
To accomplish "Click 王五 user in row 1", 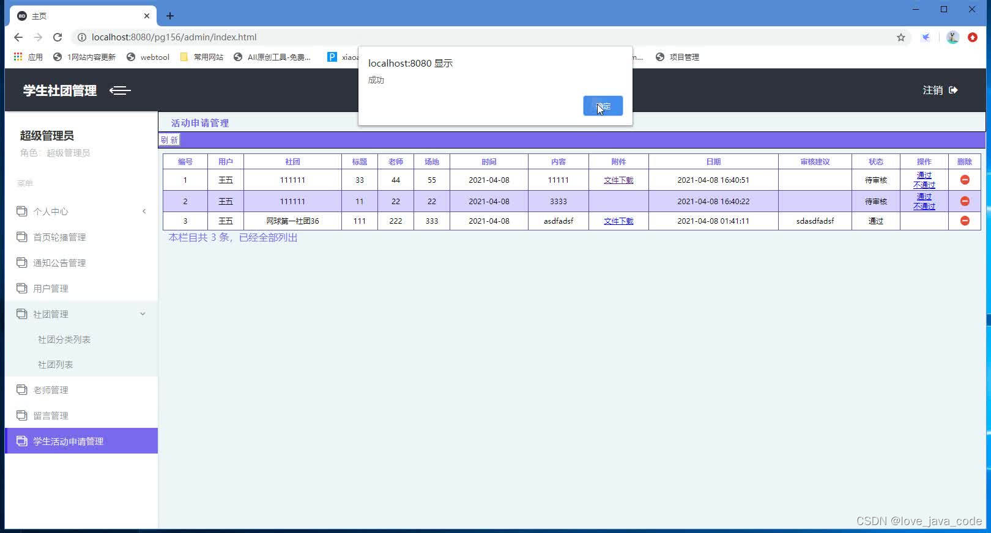I will point(226,180).
